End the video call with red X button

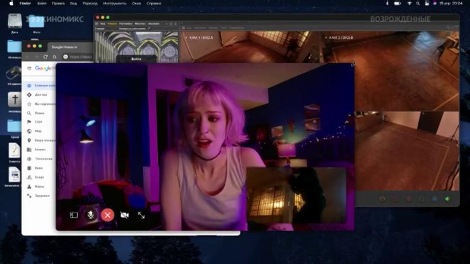click(x=108, y=215)
